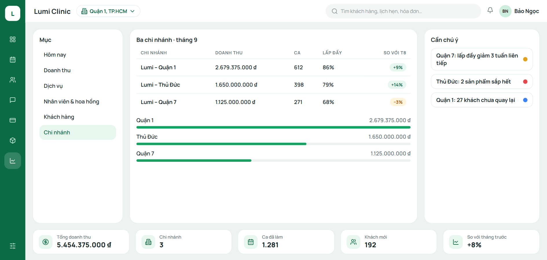Open alert Thủ Đức sản phẩm sắp hết
Image resolution: width=547 pixels, height=260 pixels.
point(482,81)
